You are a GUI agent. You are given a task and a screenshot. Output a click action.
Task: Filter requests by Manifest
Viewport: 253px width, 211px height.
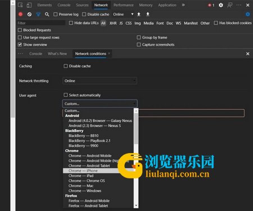coord(191,23)
